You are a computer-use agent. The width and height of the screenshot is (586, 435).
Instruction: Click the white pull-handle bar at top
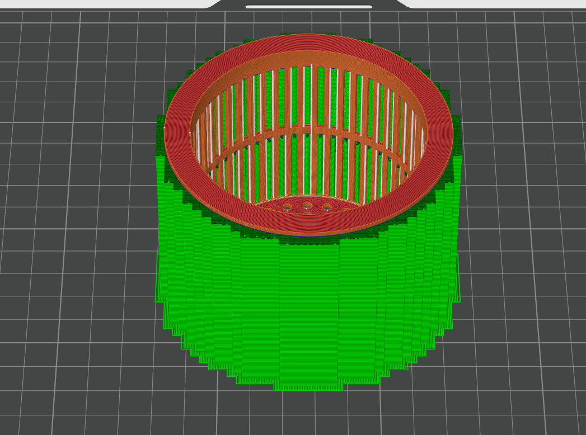coord(309,7)
